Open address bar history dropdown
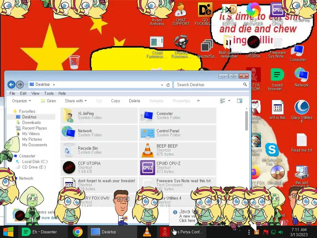317x238 pixels. click(x=162, y=85)
